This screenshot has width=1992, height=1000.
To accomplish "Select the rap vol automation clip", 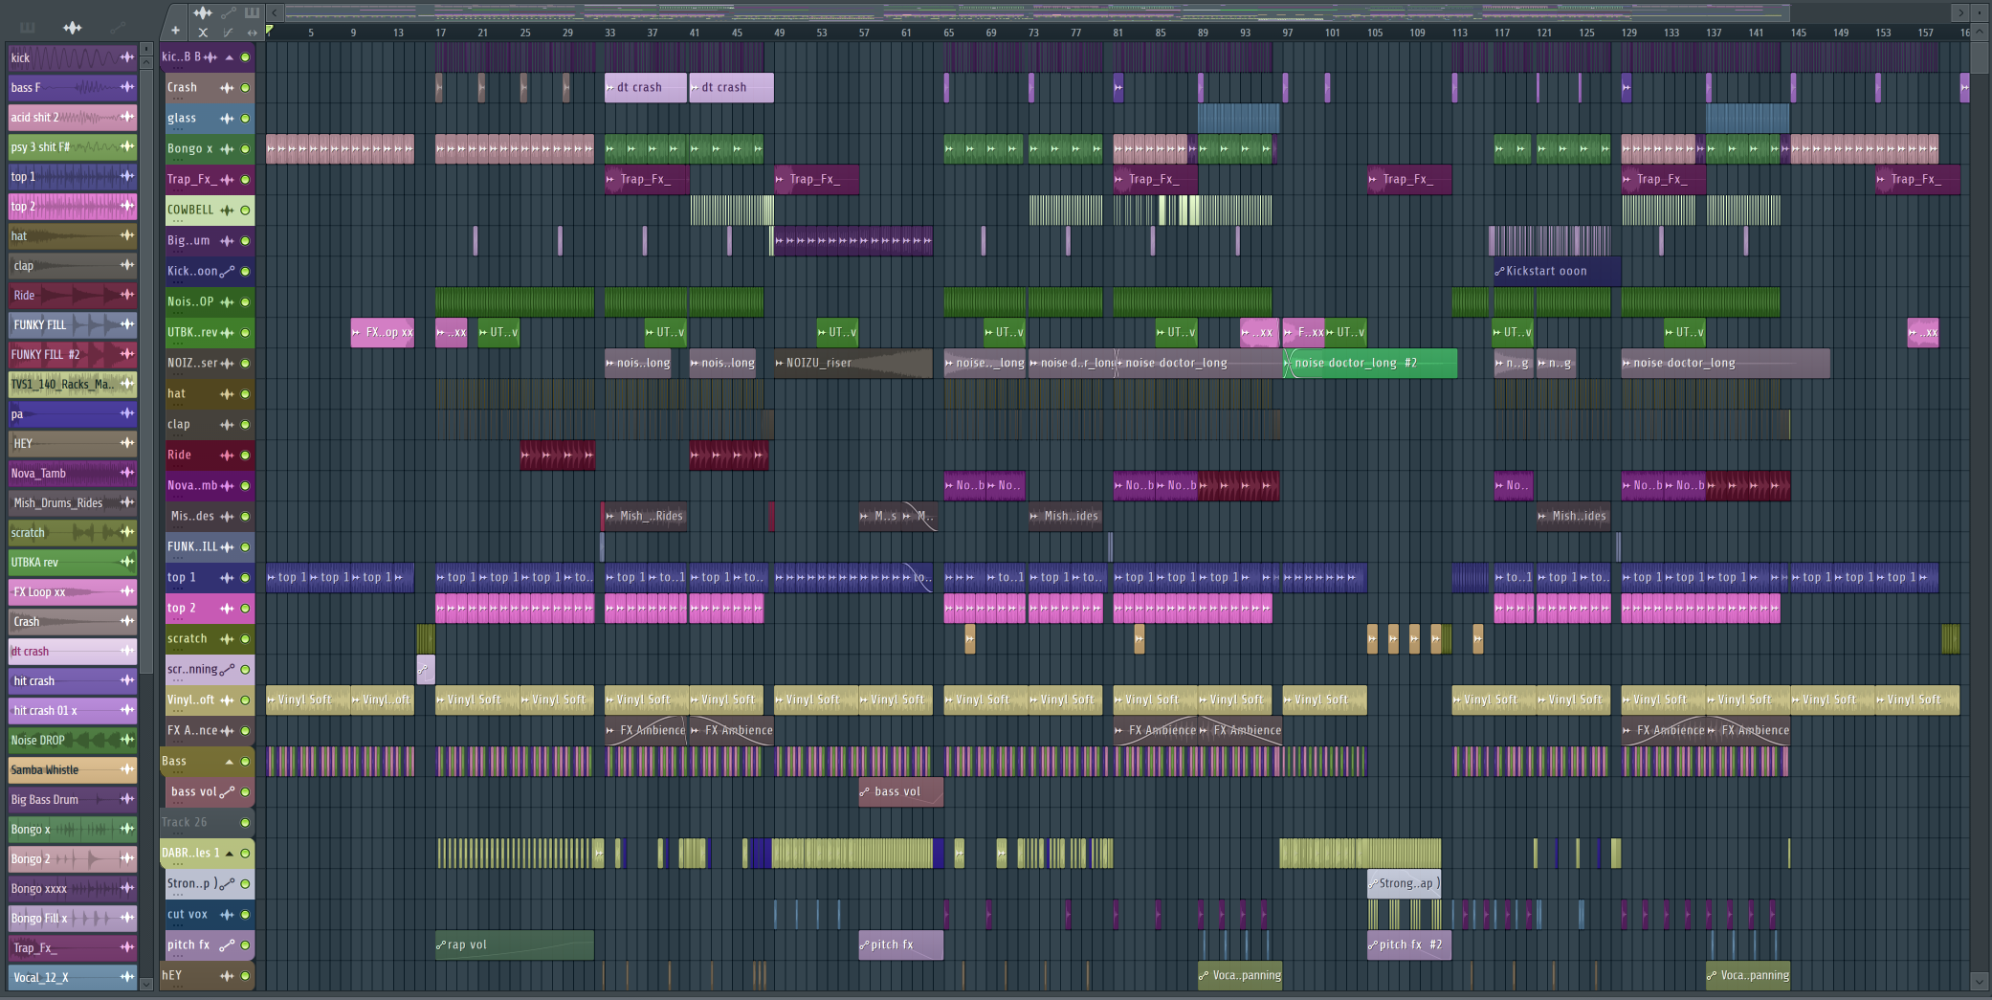I will pyautogui.click(x=515, y=944).
